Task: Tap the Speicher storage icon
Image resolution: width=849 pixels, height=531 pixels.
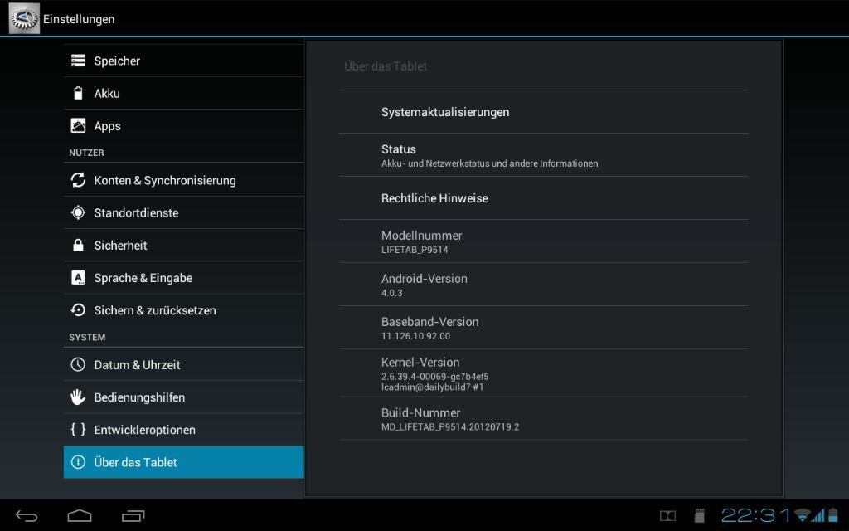Action: pyautogui.click(x=78, y=61)
